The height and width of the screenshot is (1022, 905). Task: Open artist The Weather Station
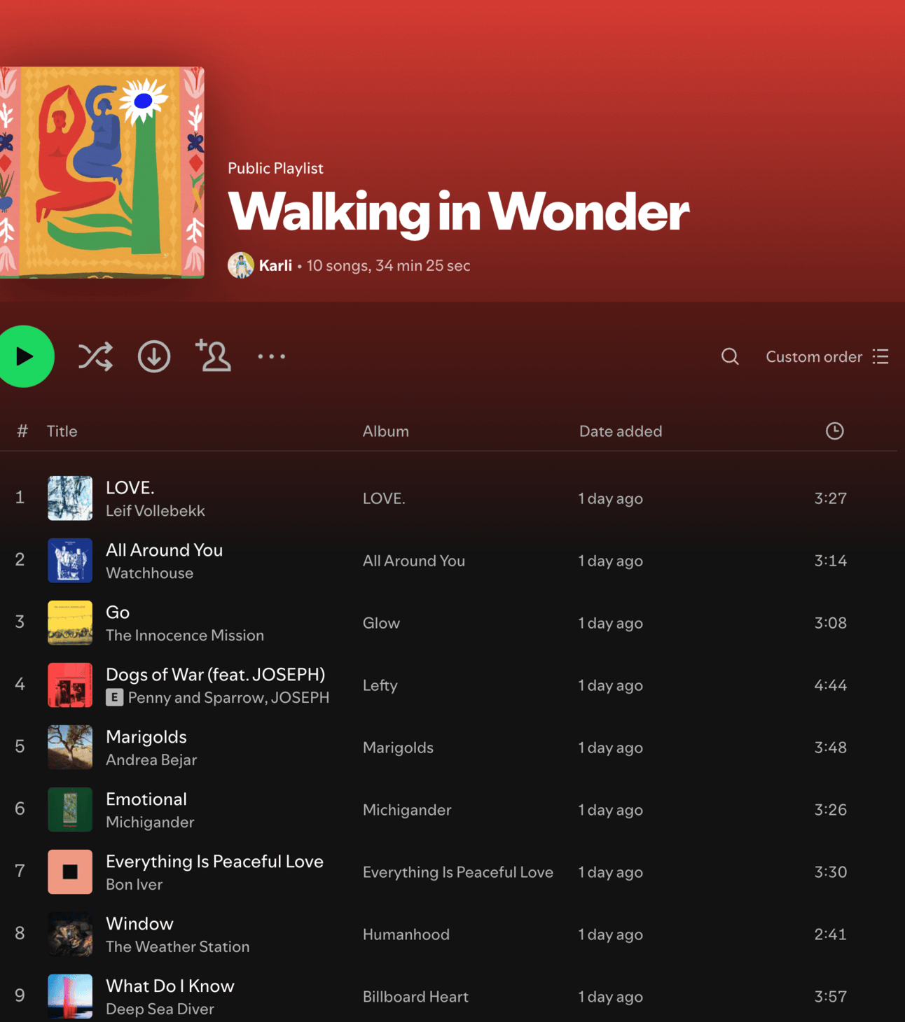coord(178,947)
